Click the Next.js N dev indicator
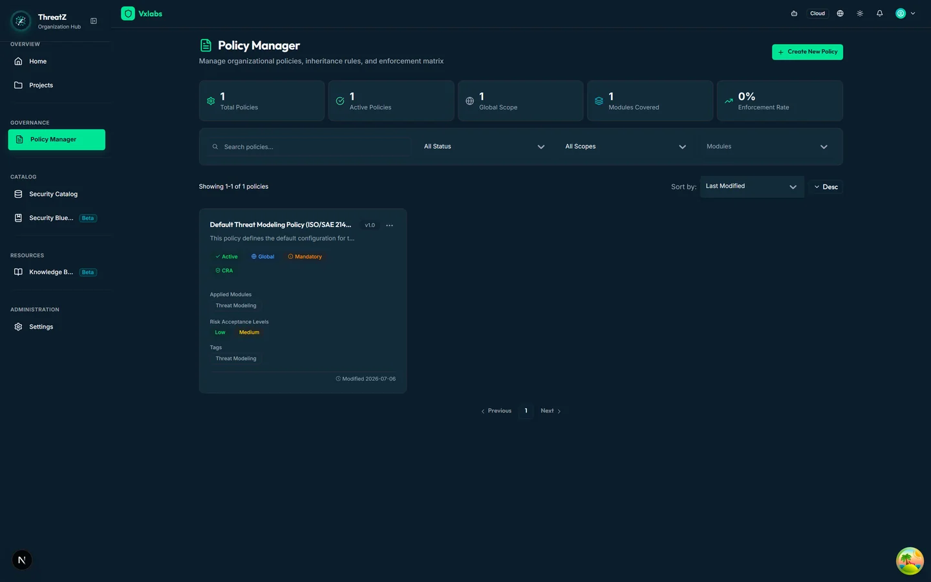Viewport: 931px width, 582px height. tap(22, 560)
